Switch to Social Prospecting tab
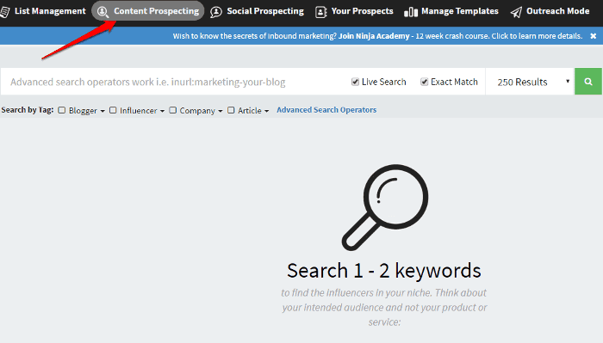The width and height of the screenshot is (603, 343). [258, 11]
